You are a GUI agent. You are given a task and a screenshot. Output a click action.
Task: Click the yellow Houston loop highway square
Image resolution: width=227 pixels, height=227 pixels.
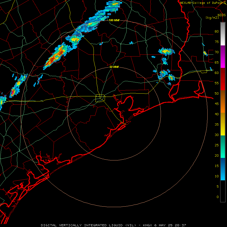pos(100,98)
